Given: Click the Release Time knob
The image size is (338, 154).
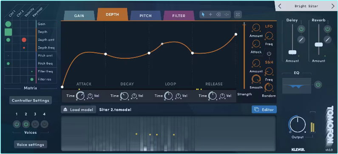Looking at the screenshot, I should [213, 96].
